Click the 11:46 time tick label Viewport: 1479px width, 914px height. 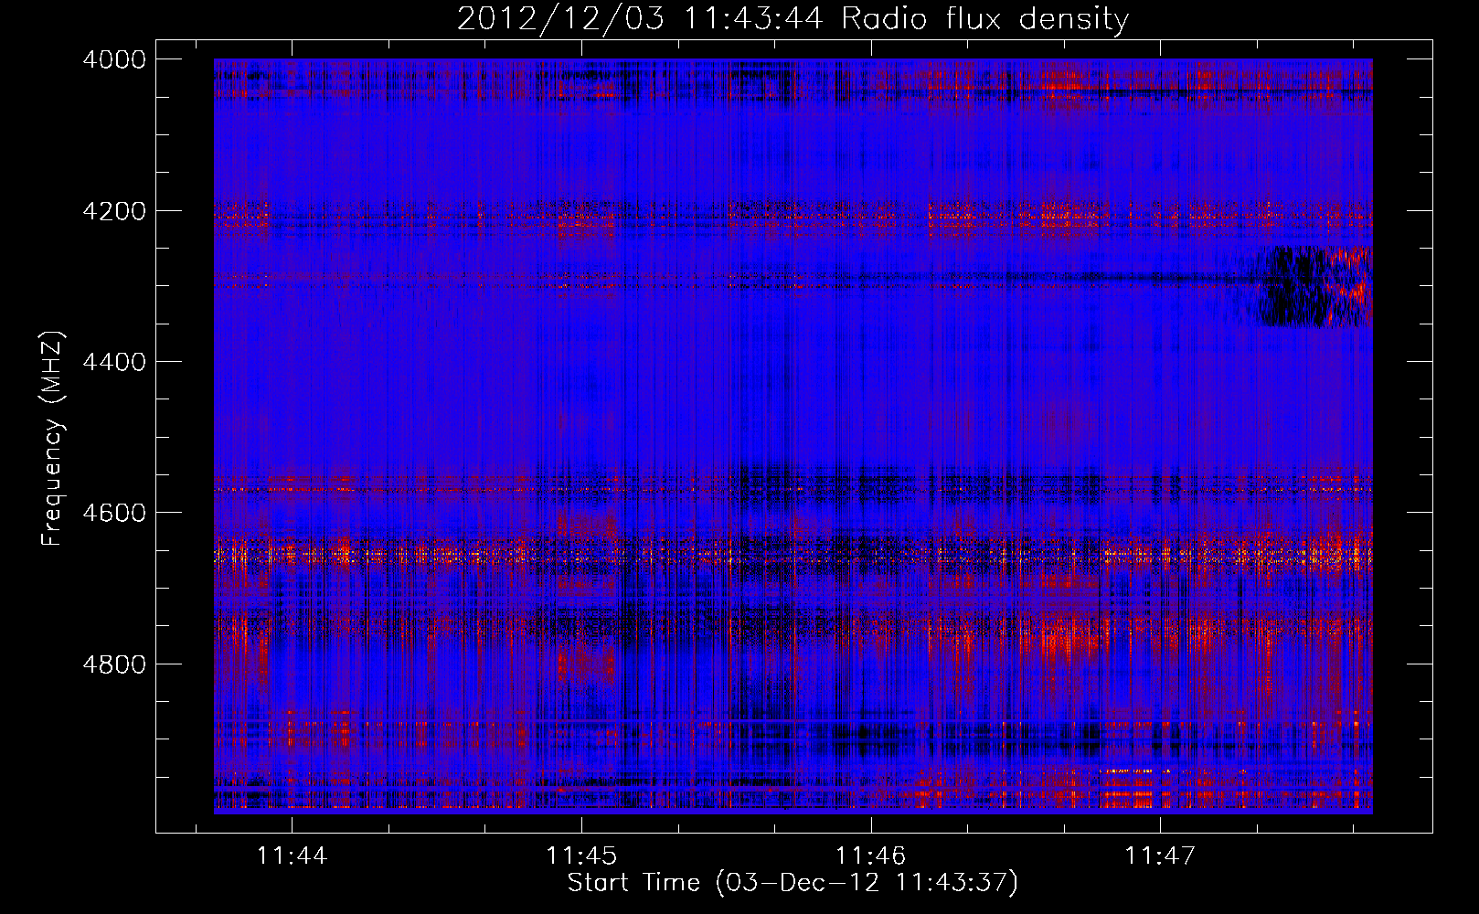point(871,856)
